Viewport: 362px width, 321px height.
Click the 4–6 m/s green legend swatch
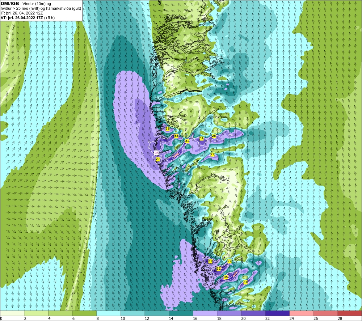pyautogui.click(x=60, y=313)
